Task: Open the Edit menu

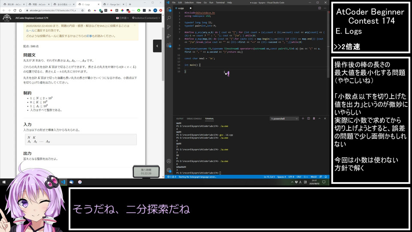Action: (180, 3)
